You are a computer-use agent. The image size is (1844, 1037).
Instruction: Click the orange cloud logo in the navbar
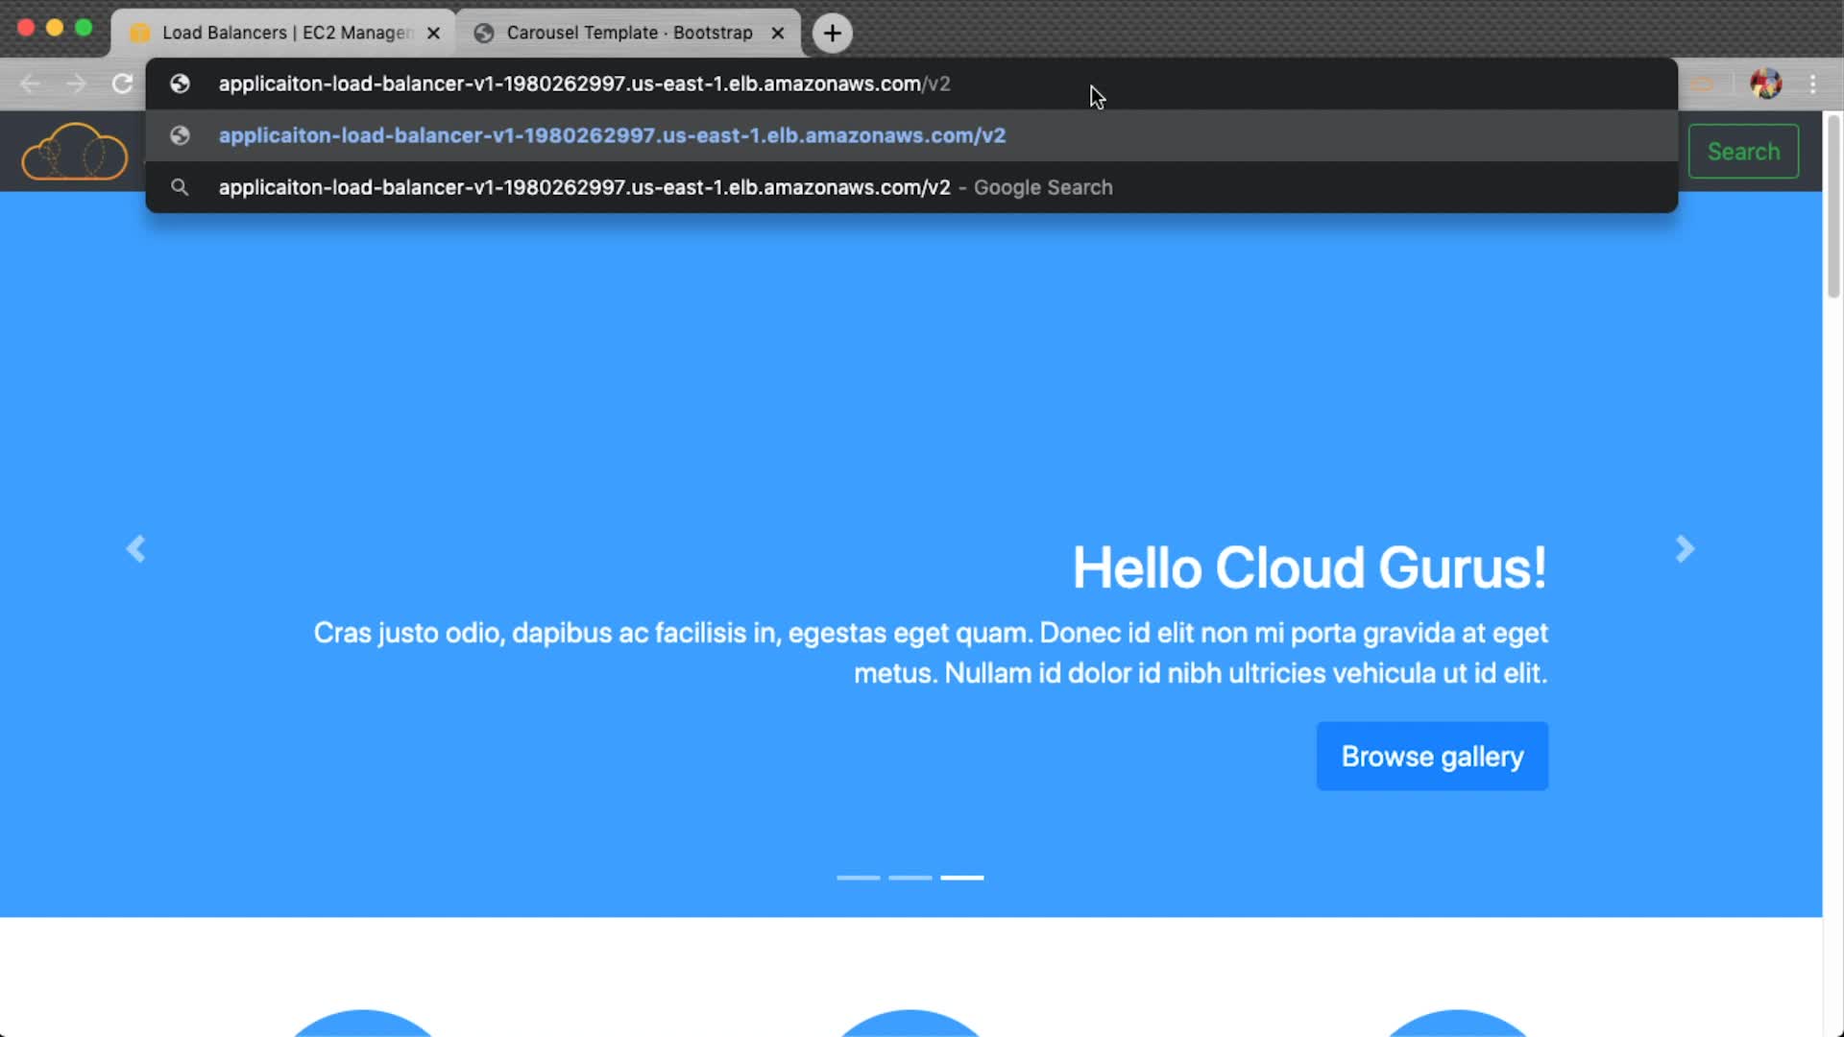point(74,152)
